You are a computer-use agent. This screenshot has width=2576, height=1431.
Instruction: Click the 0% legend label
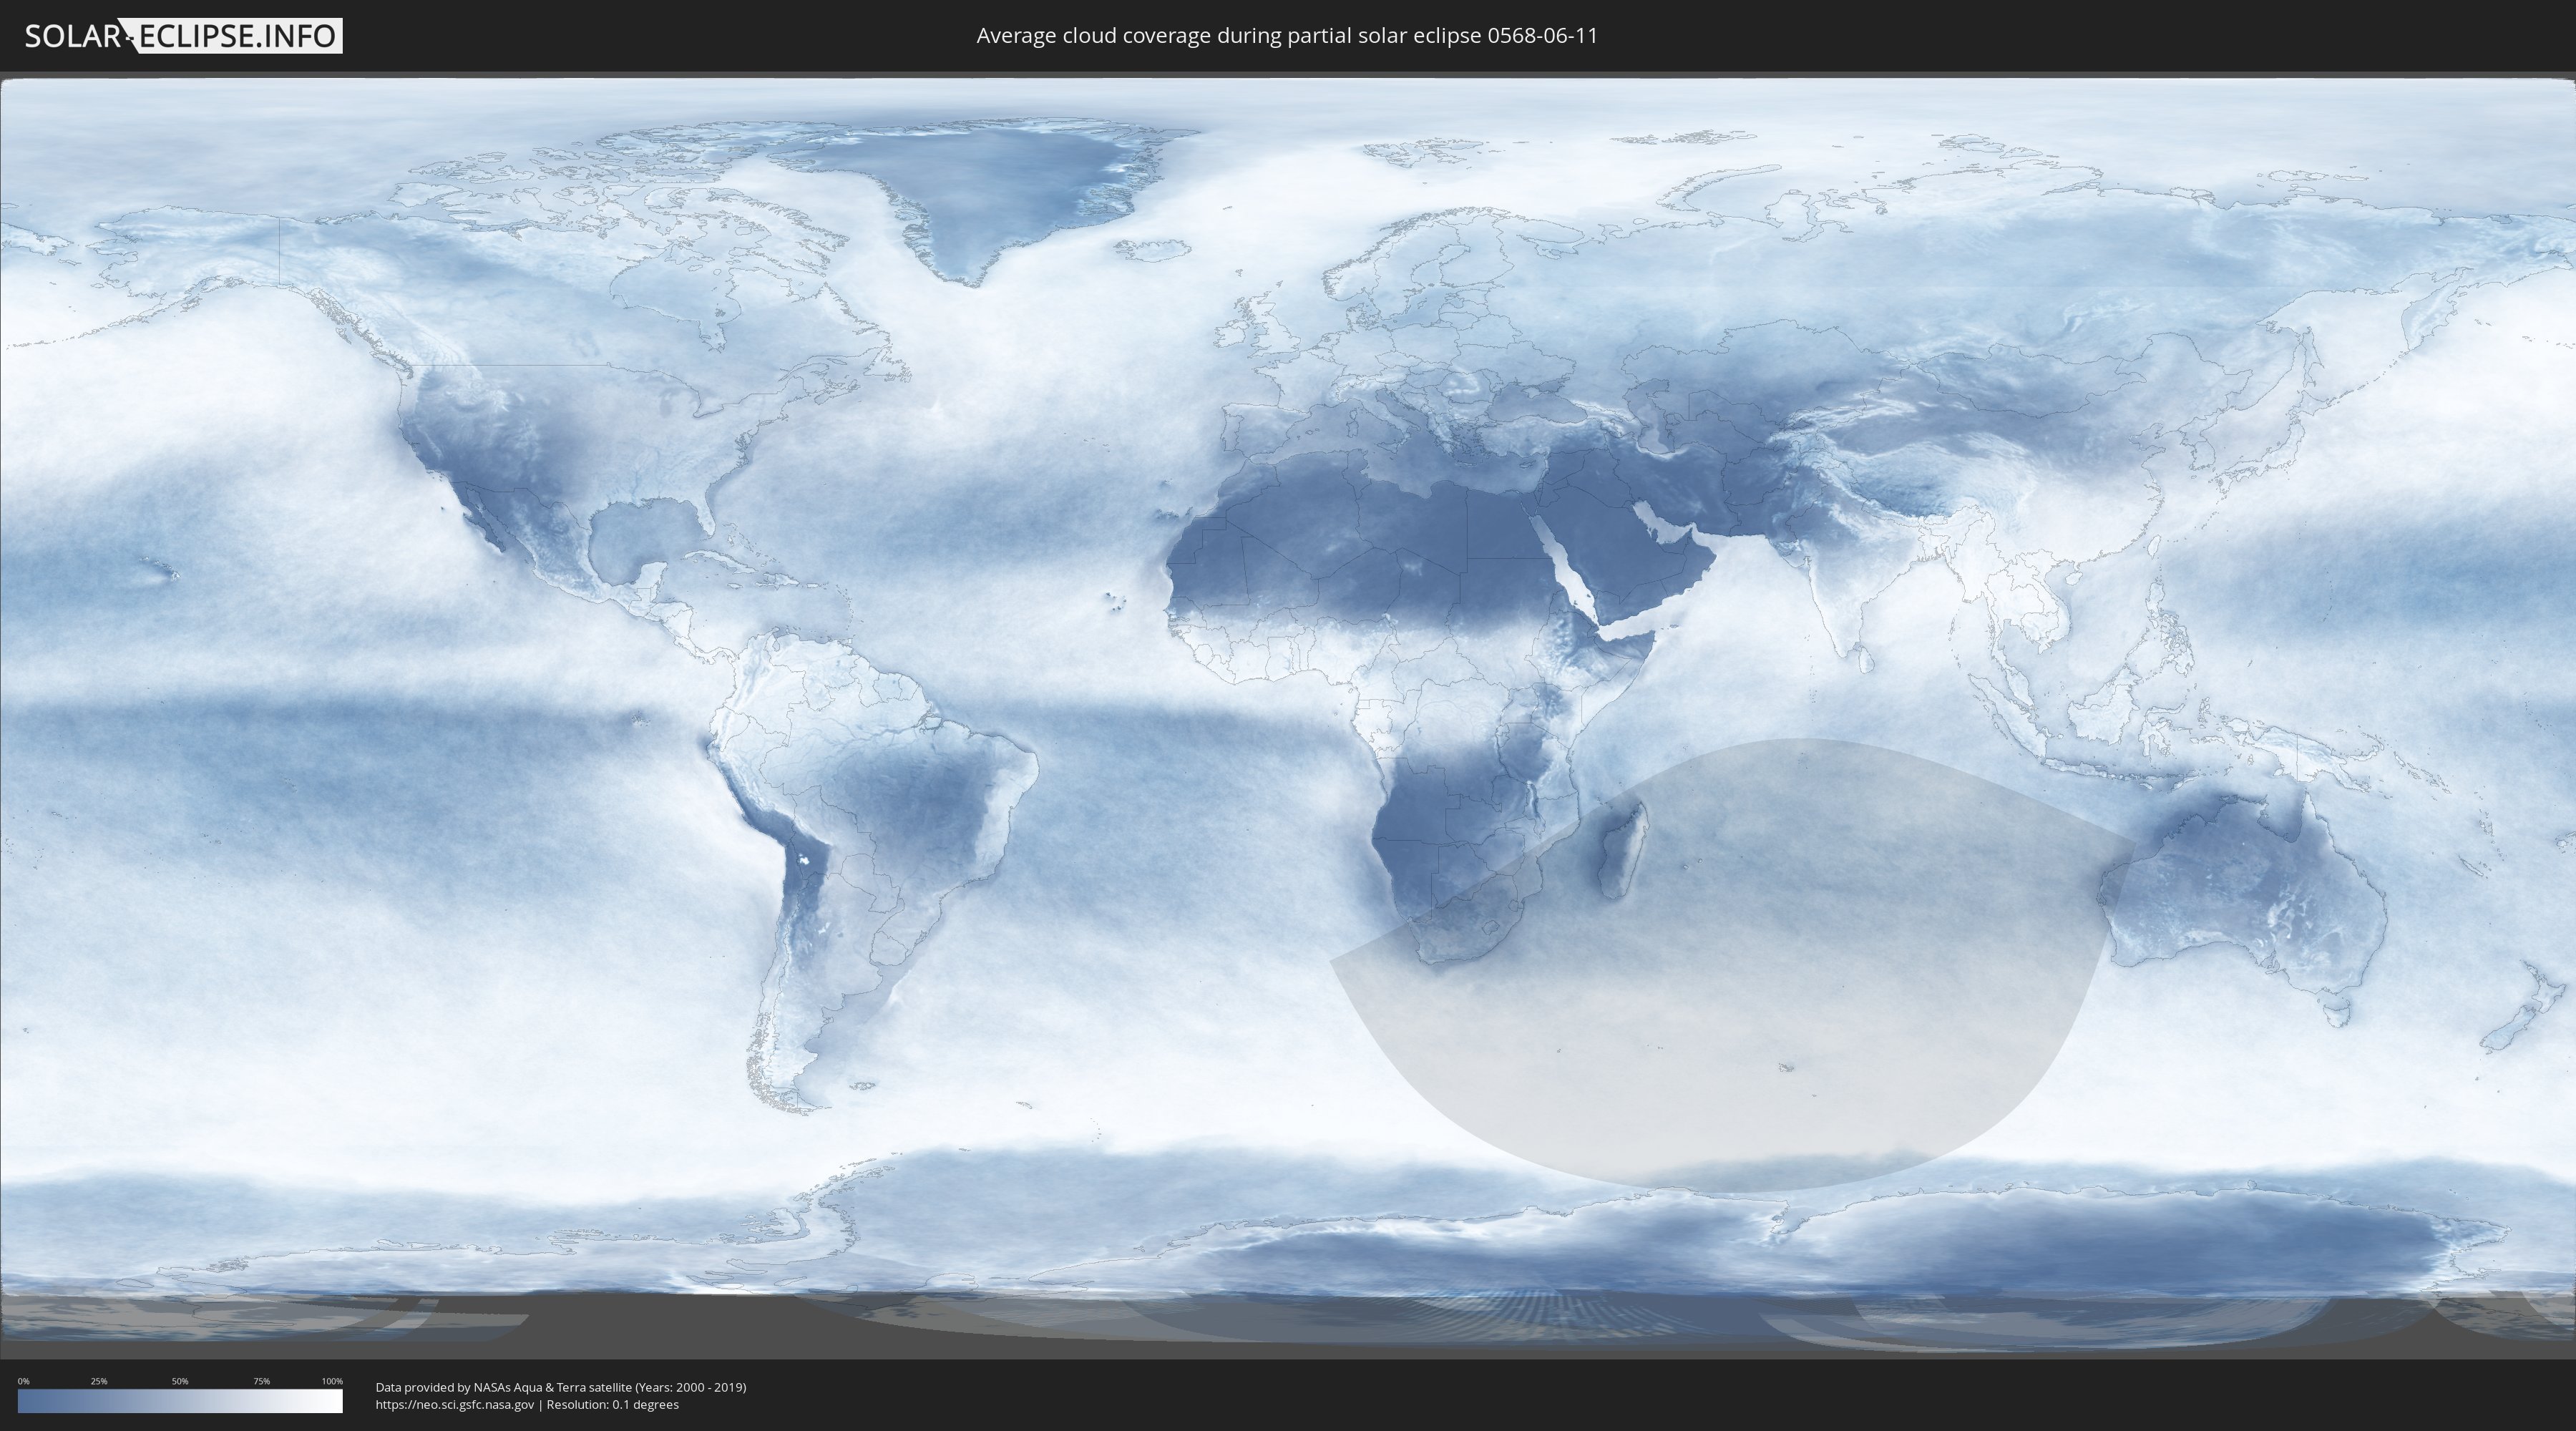24,1381
